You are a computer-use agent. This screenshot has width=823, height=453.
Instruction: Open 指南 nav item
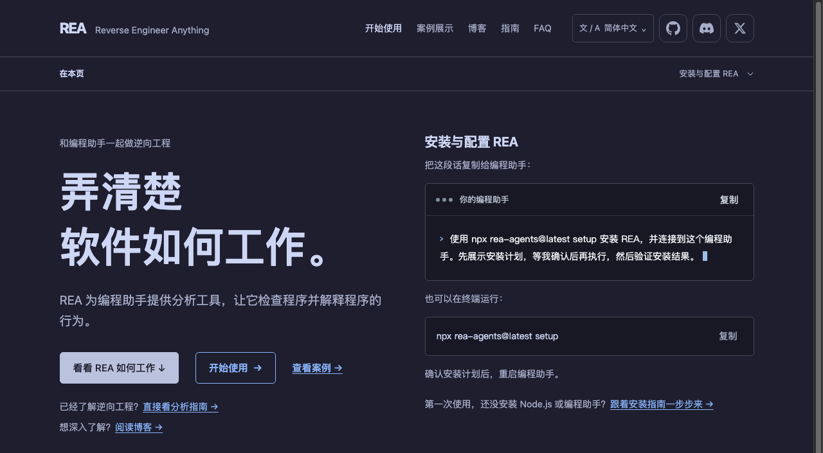coord(510,28)
